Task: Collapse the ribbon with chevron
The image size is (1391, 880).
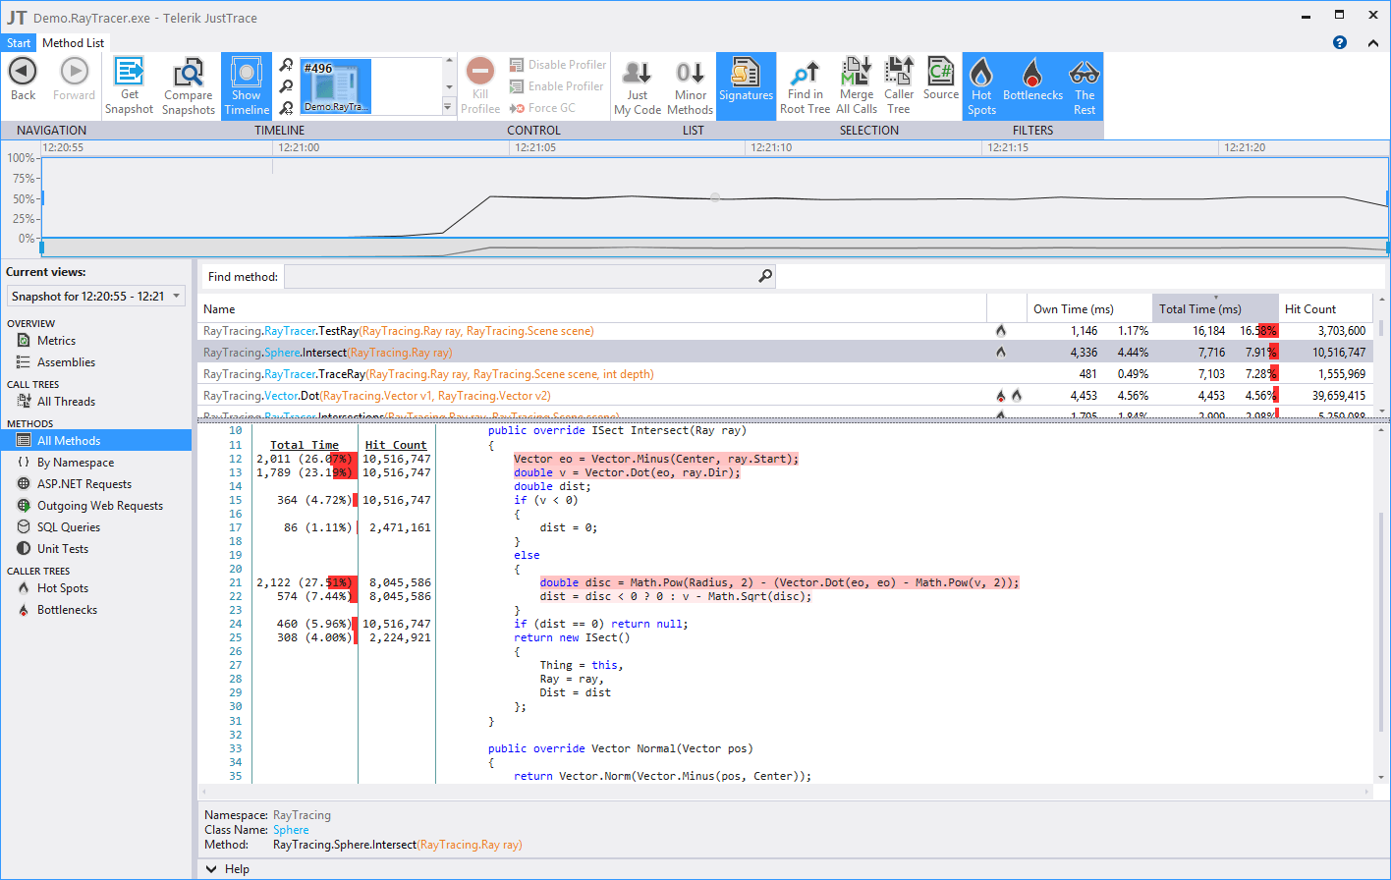Action: tap(1373, 42)
